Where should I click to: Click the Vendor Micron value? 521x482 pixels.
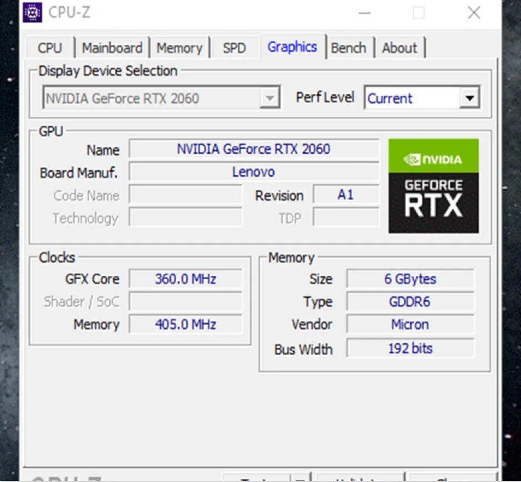[x=410, y=324]
